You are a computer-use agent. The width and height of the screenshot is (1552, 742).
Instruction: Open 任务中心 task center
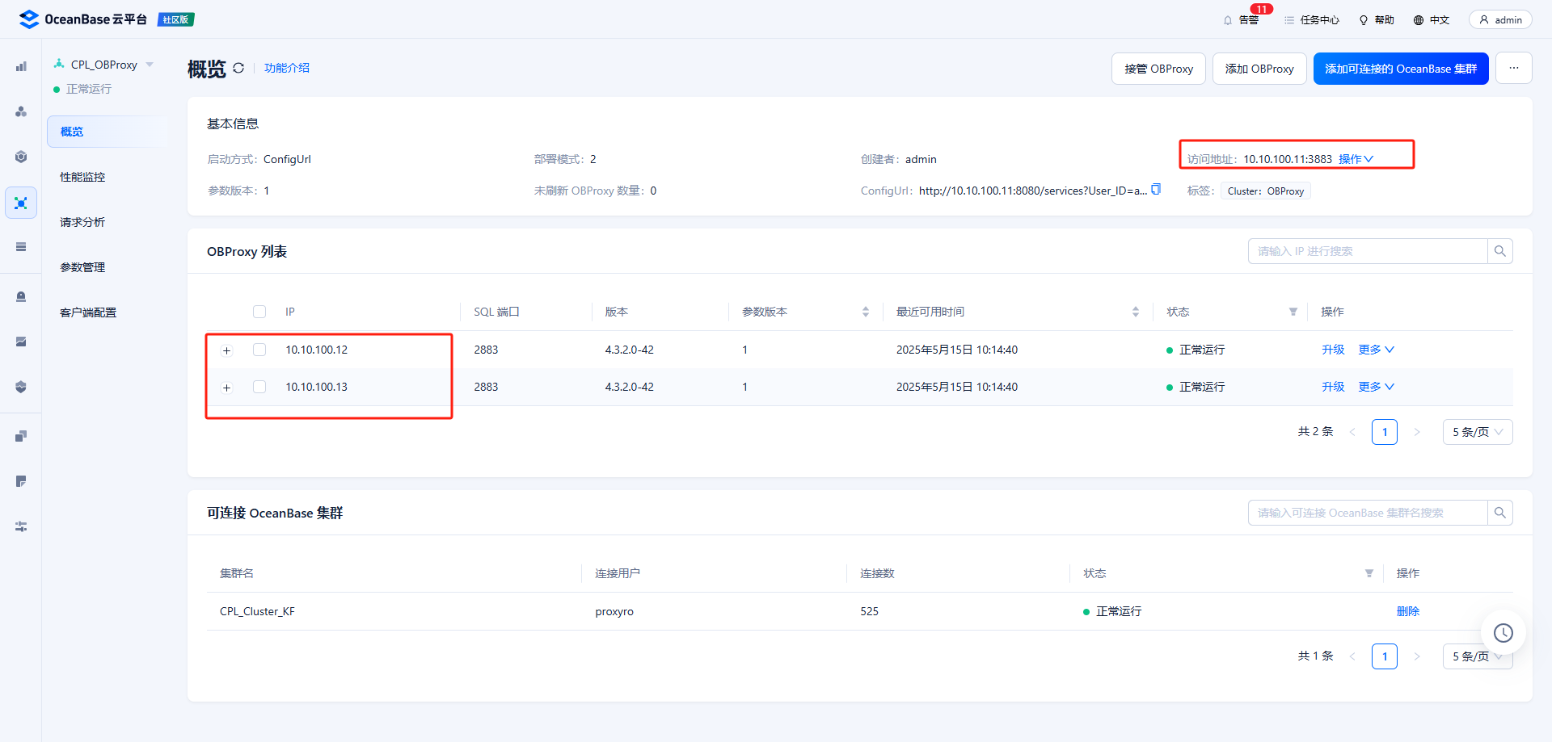point(1312,19)
